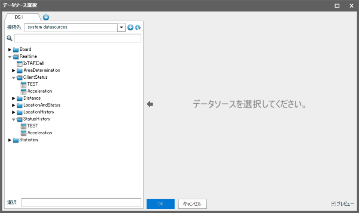This screenshot has width=359, height=213.
Task: Click the search magnifier icon
Action: point(9,38)
